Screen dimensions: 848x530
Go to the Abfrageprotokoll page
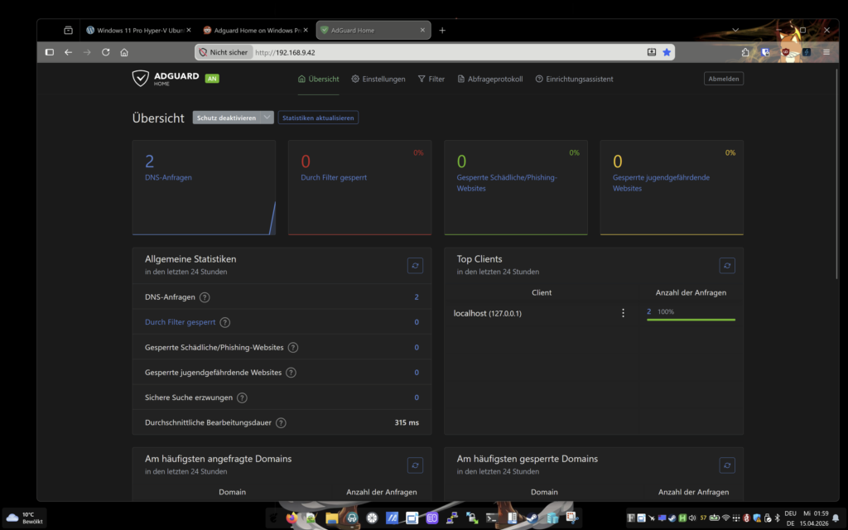[490, 79]
